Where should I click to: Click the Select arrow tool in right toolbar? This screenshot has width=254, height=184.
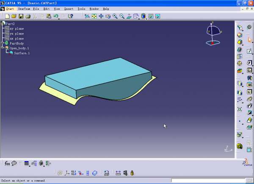(249, 40)
